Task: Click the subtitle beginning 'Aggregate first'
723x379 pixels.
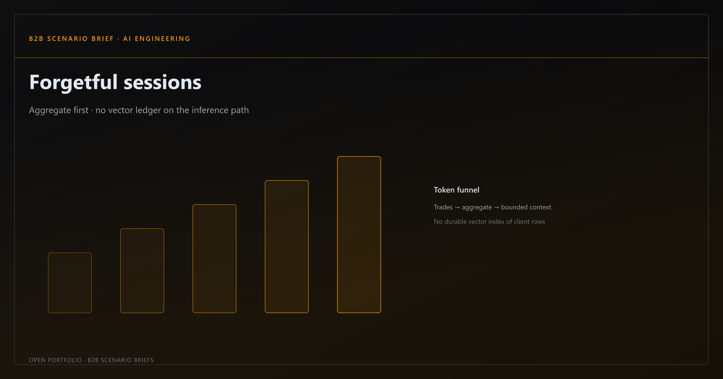Action: coord(139,110)
